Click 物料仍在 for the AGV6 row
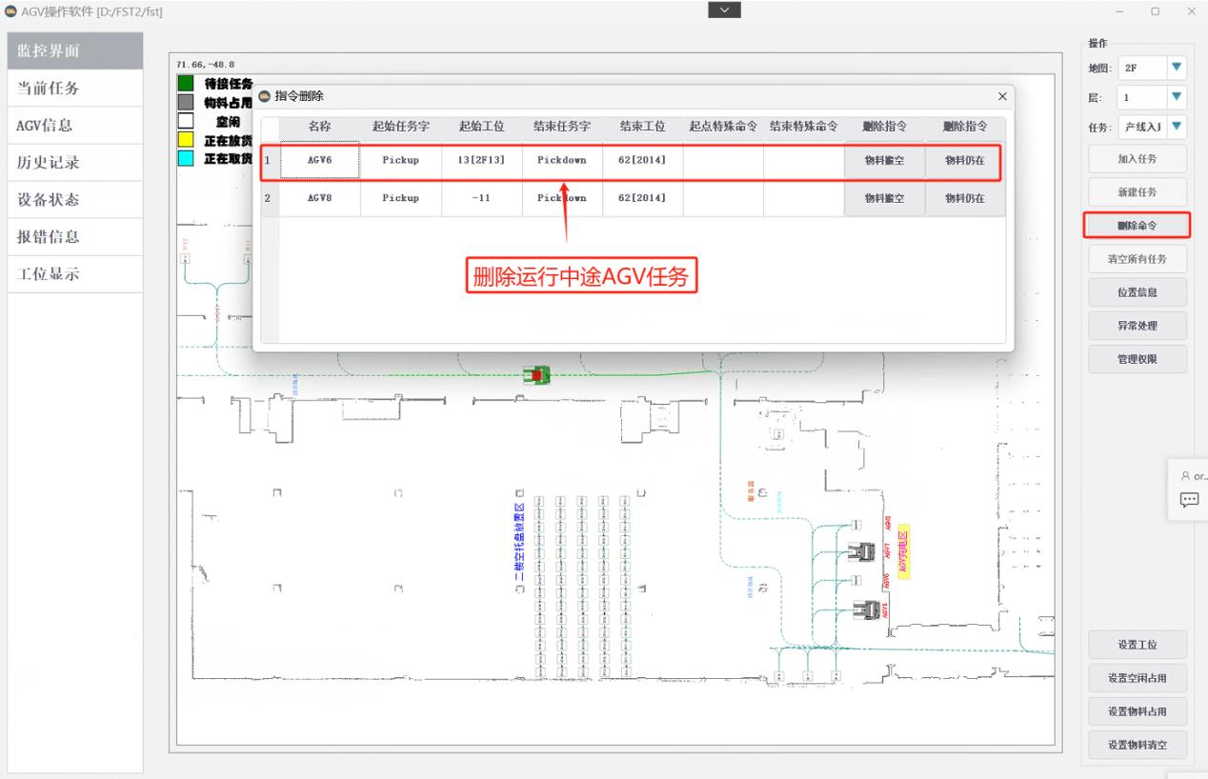The height and width of the screenshot is (779, 1208). point(964,160)
